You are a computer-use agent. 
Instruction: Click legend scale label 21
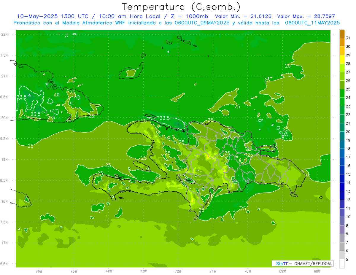[x=348, y=123]
